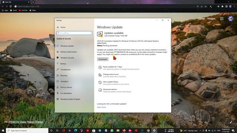Click the Download updates button
This screenshot has height=133, width=237.
click(x=103, y=59)
